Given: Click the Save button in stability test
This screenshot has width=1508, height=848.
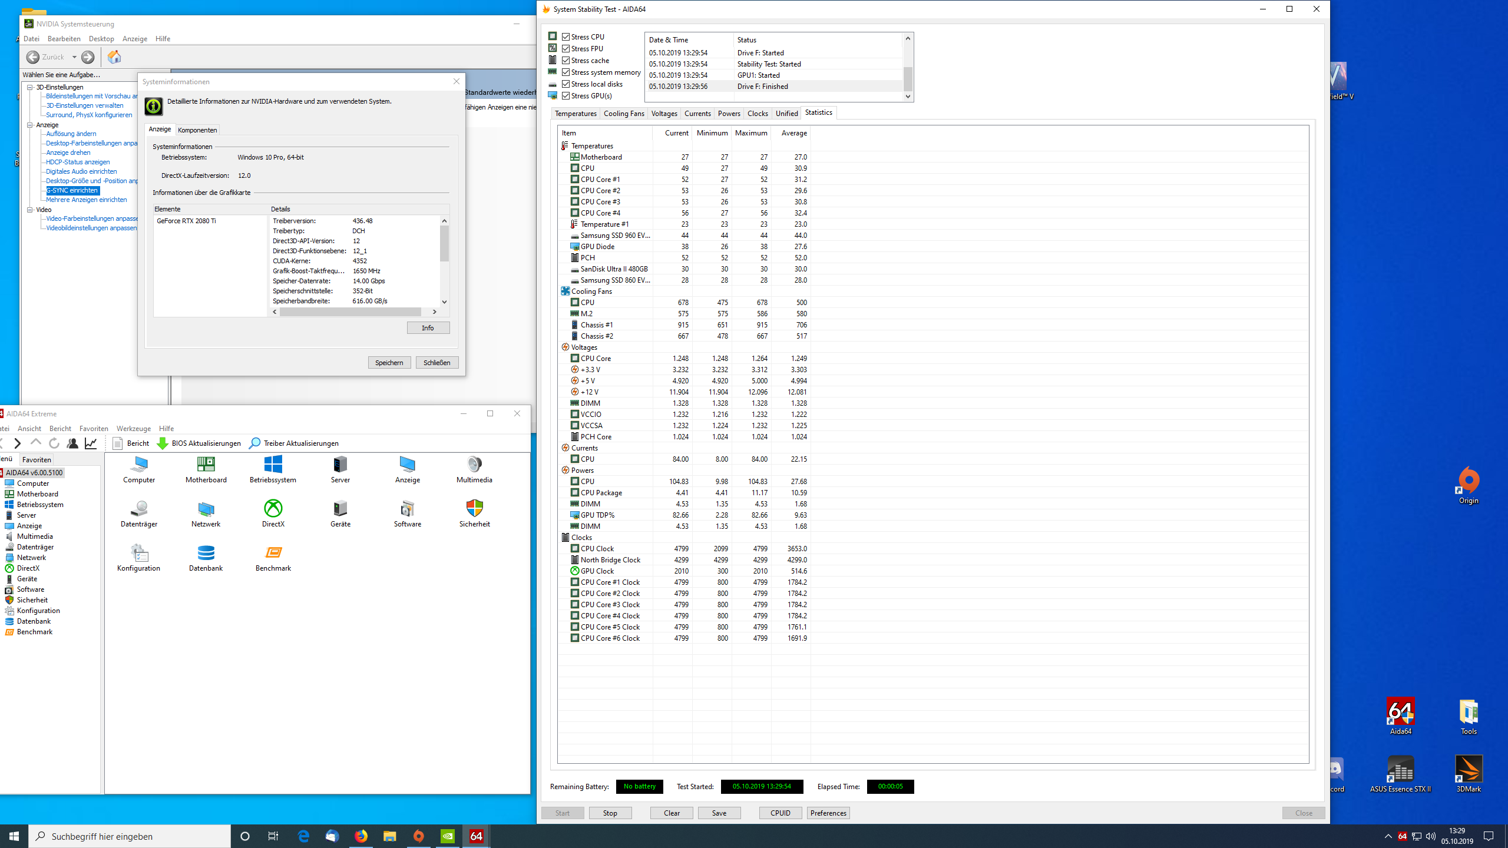Looking at the screenshot, I should (719, 813).
